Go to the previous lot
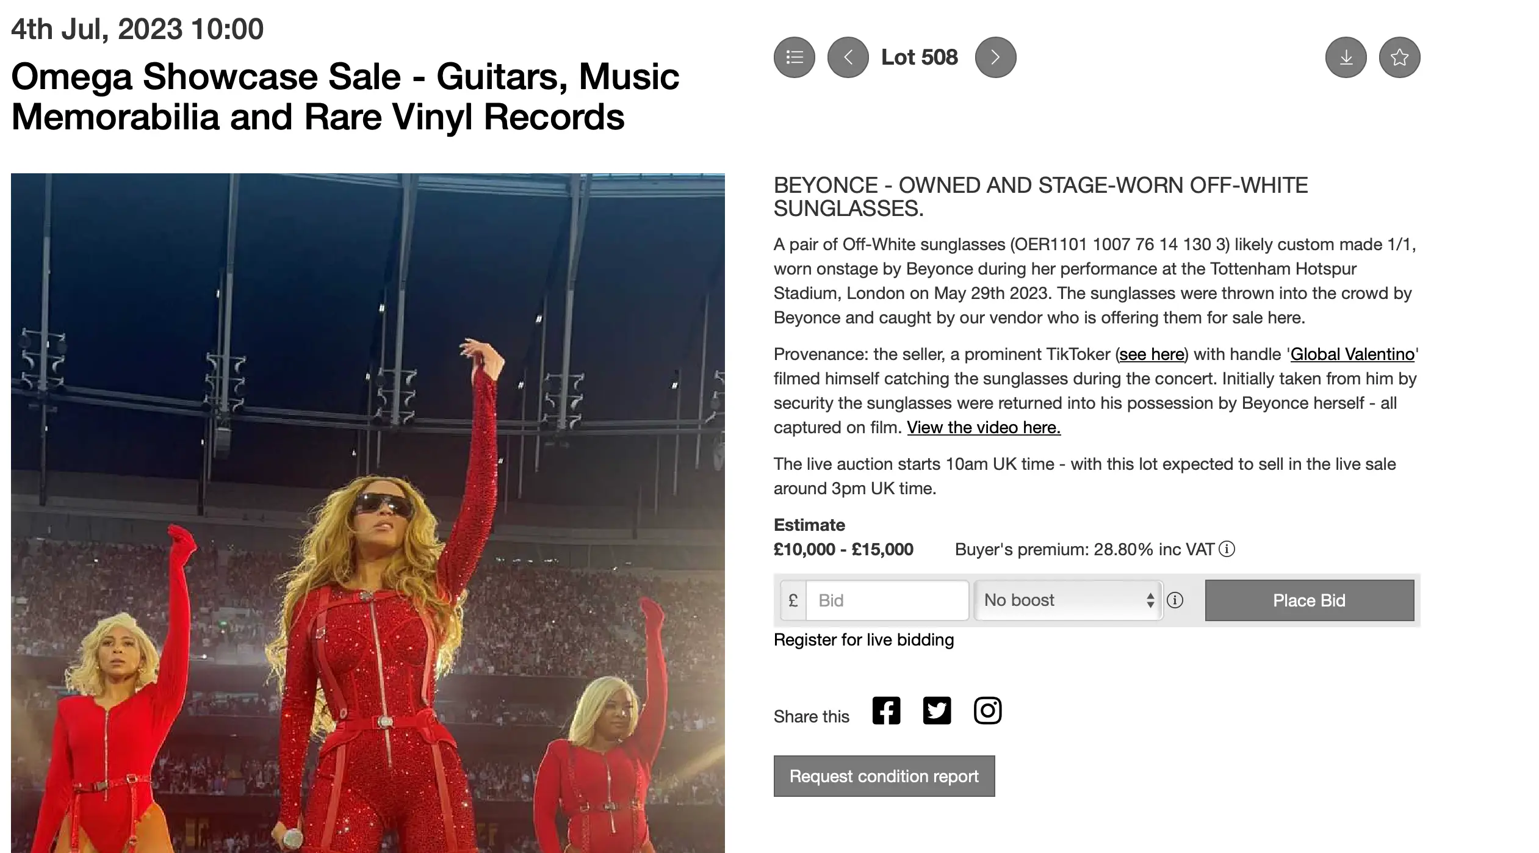The image size is (1539, 853). coord(848,57)
